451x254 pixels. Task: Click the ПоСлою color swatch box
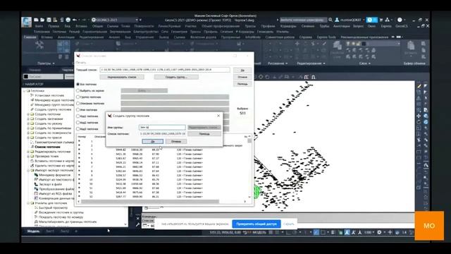coord(25,77)
